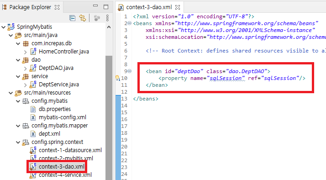
Task: Click the src/main/resources folder icon
Action: (x=18, y=93)
